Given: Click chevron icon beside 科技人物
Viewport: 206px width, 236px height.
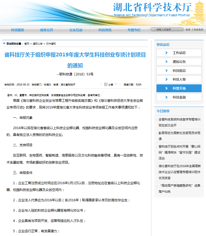Looking at the screenshot, I should (166, 79).
